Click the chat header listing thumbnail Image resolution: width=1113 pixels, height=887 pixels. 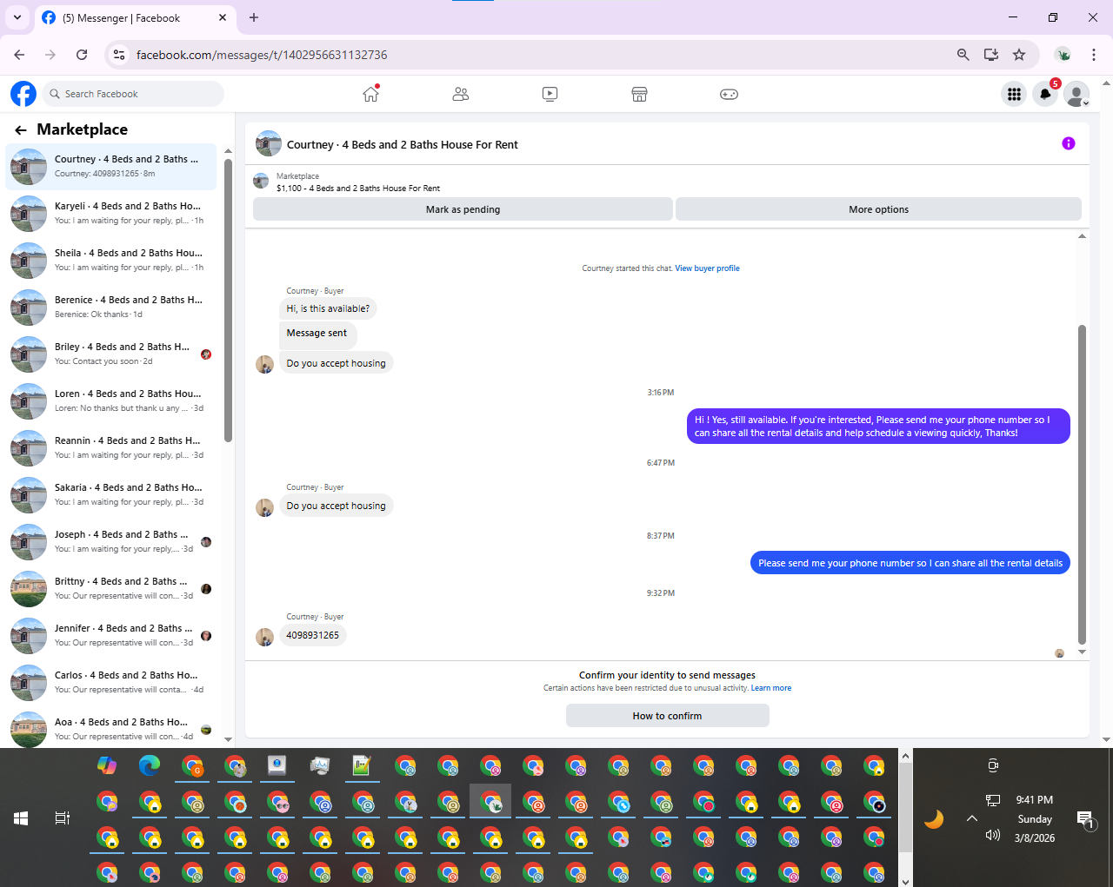click(269, 143)
